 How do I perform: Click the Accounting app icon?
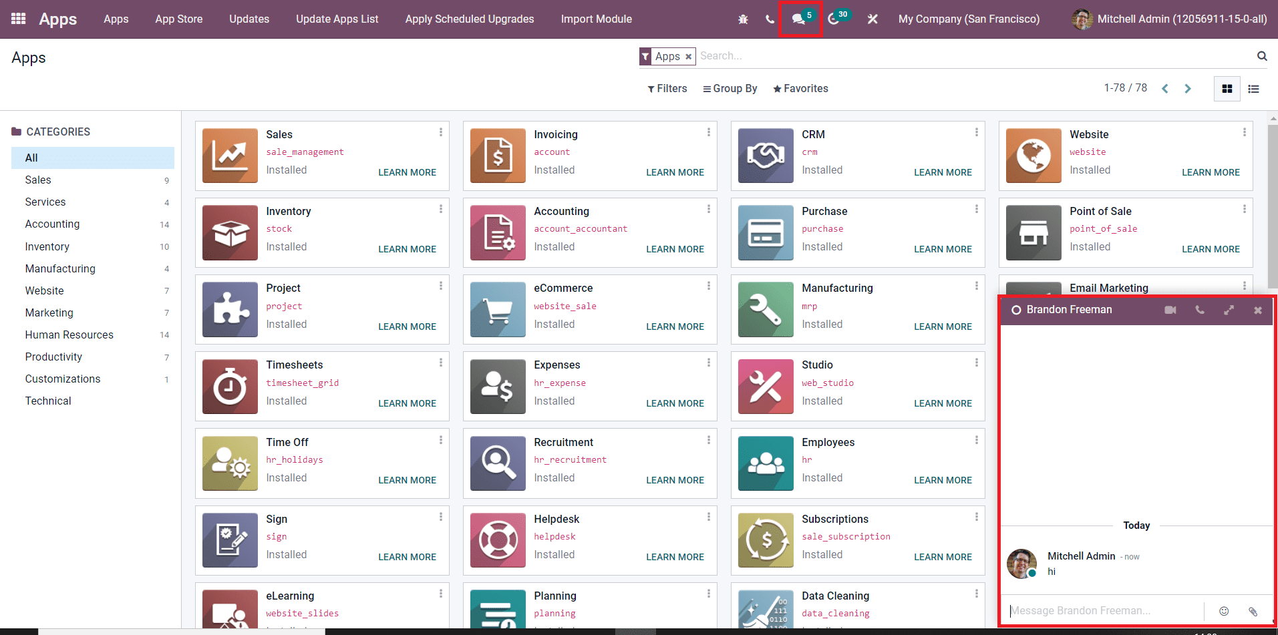(498, 232)
